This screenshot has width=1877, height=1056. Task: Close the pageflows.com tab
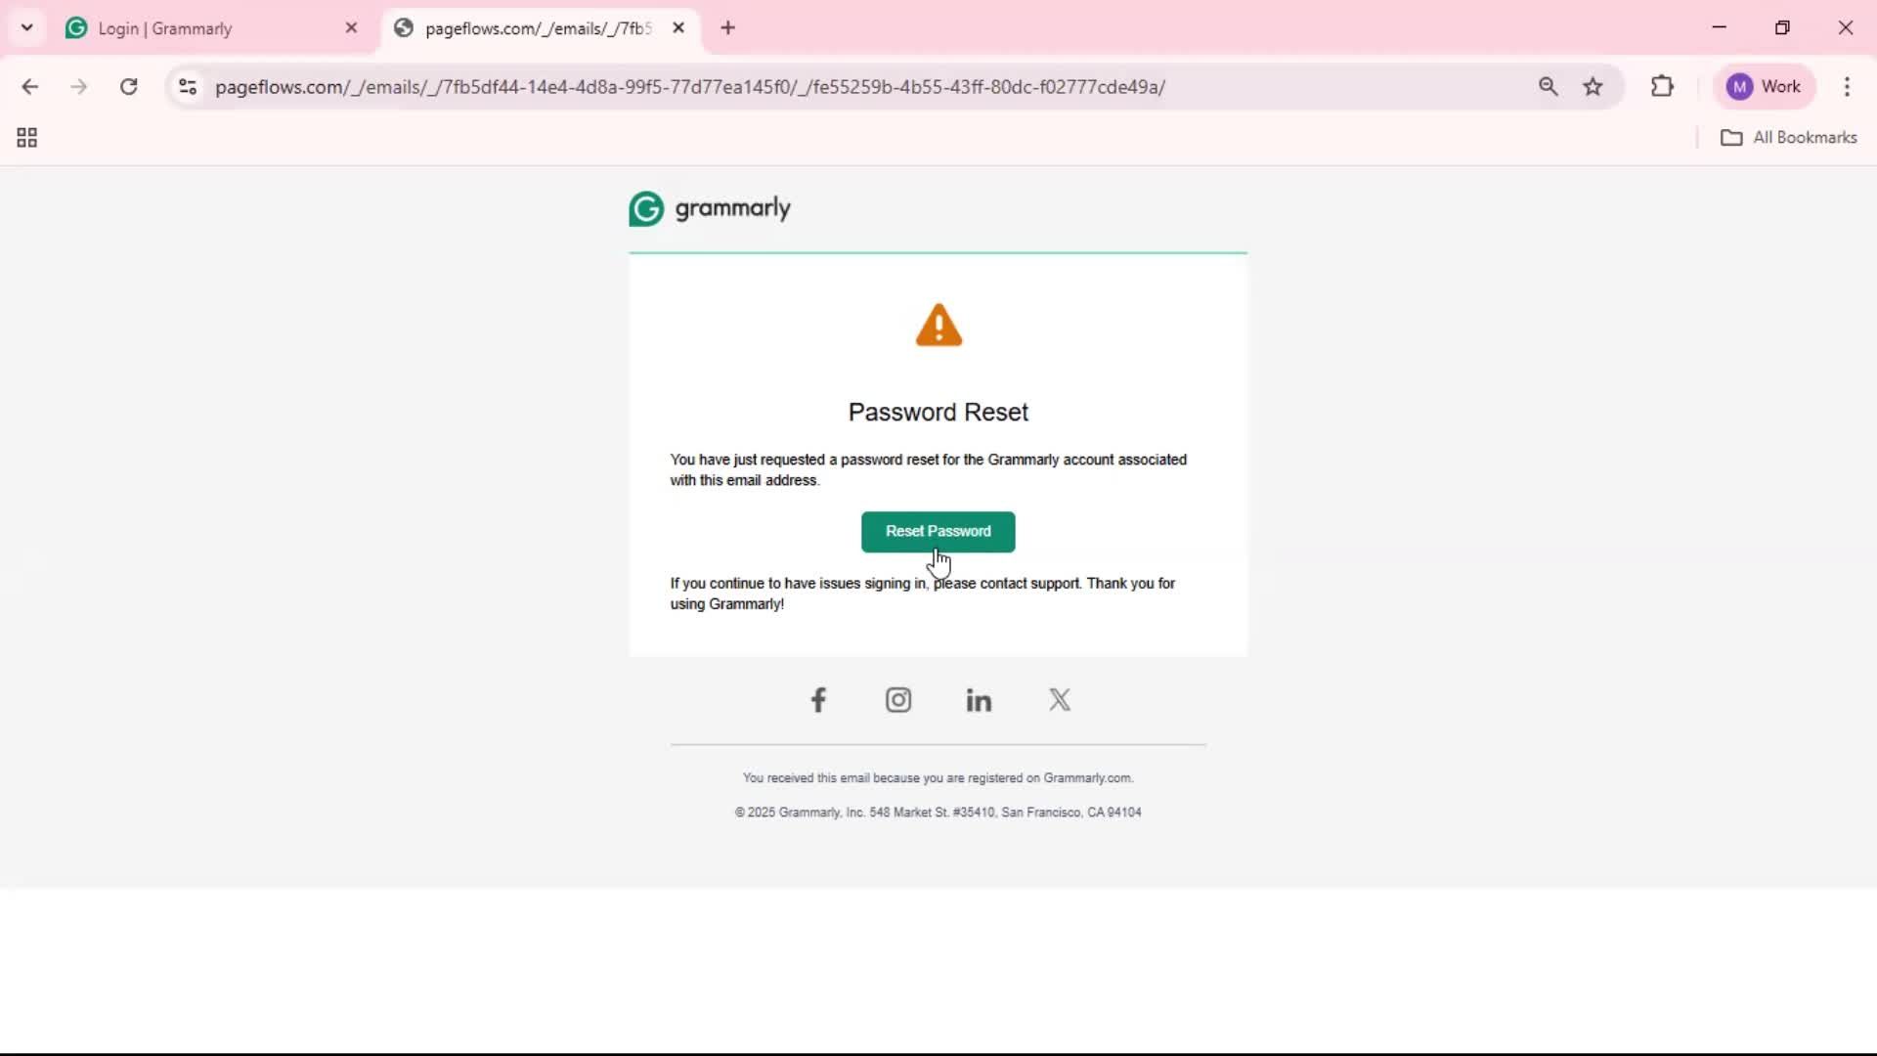tap(678, 28)
